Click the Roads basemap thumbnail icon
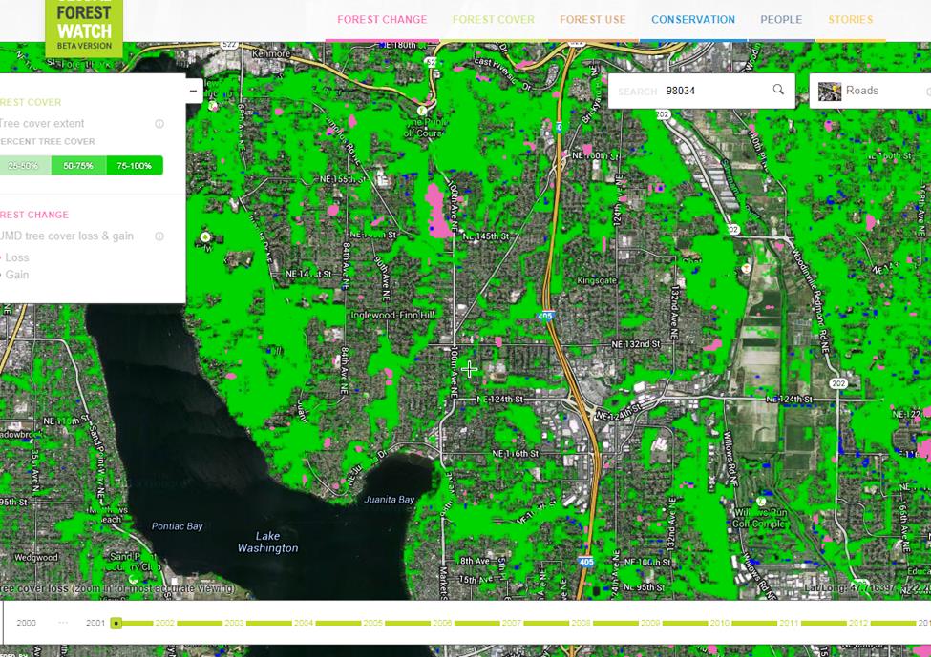The width and height of the screenshot is (931, 657). tap(830, 91)
